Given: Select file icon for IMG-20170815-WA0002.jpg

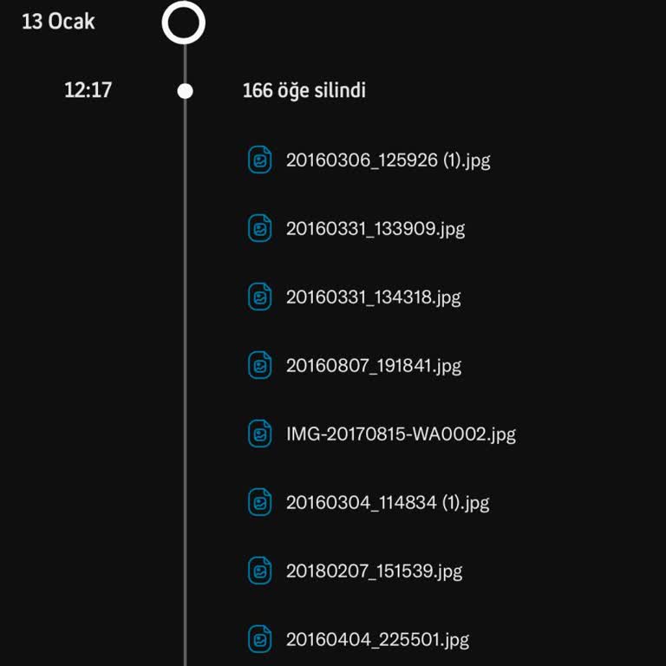Looking at the screenshot, I should tap(259, 434).
